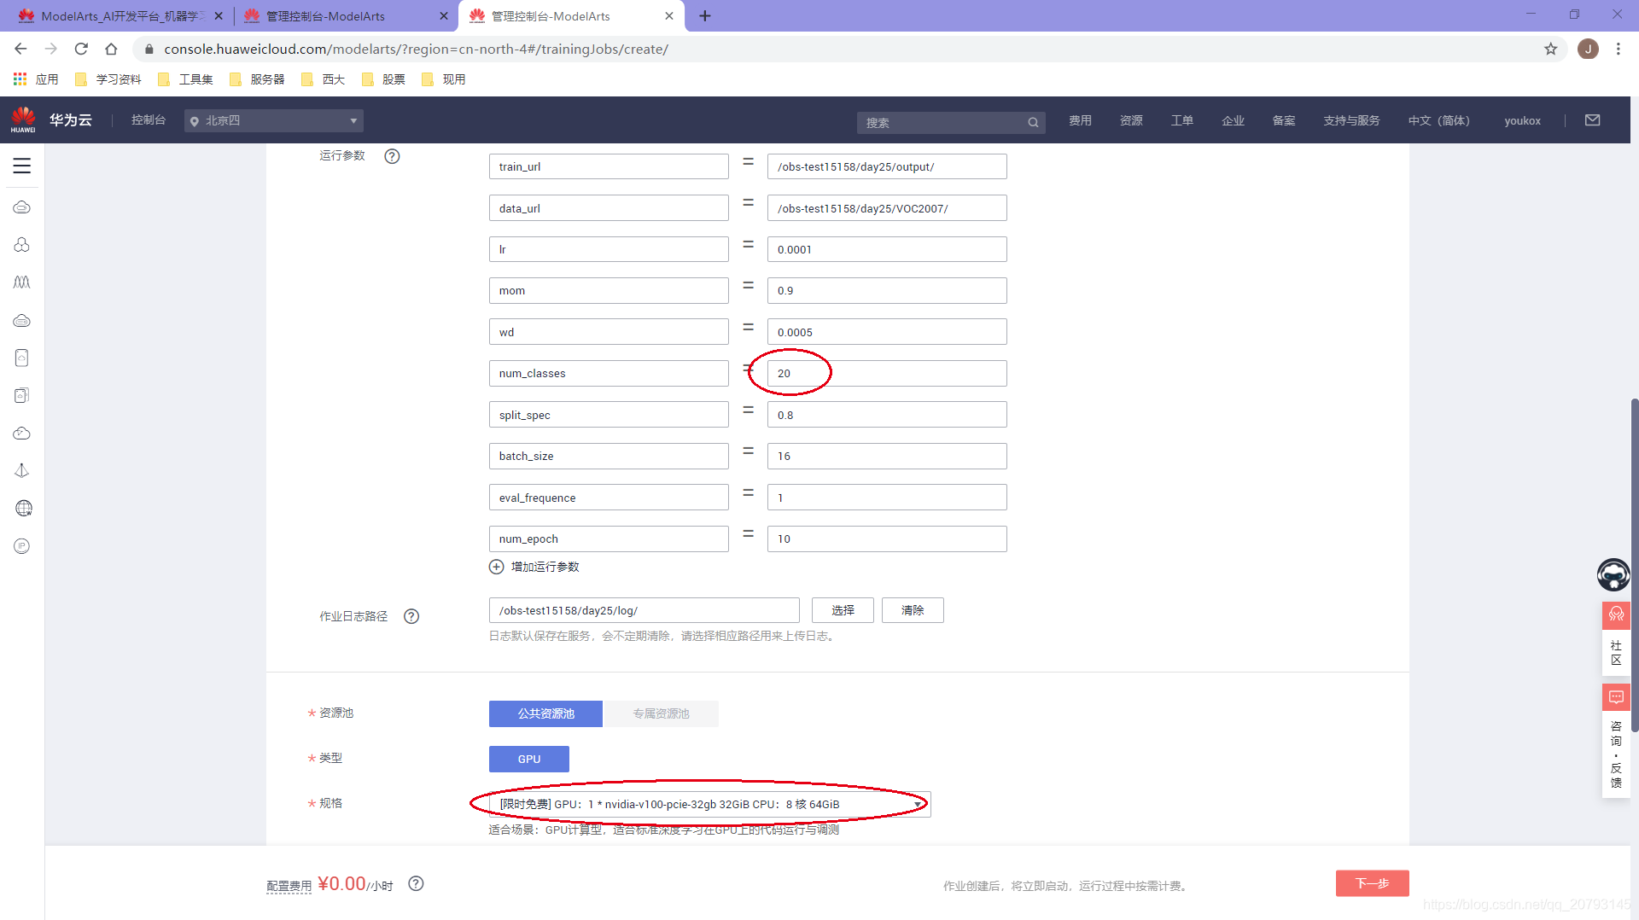Click the search magnifier icon in header
Screen dimensions: 1639x920
pyautogui.click(x=1033, y=123)
